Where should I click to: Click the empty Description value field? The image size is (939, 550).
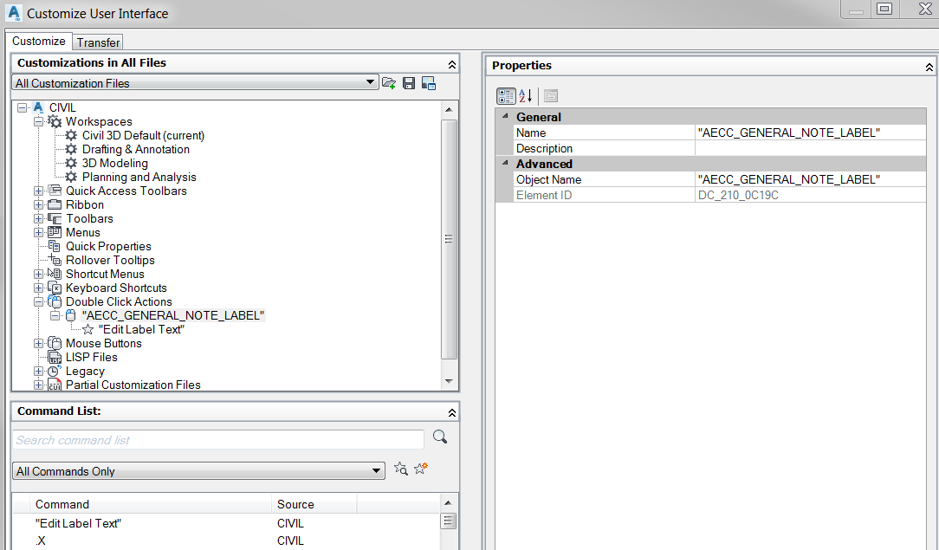pyautogui.click(x=810, y=148)
